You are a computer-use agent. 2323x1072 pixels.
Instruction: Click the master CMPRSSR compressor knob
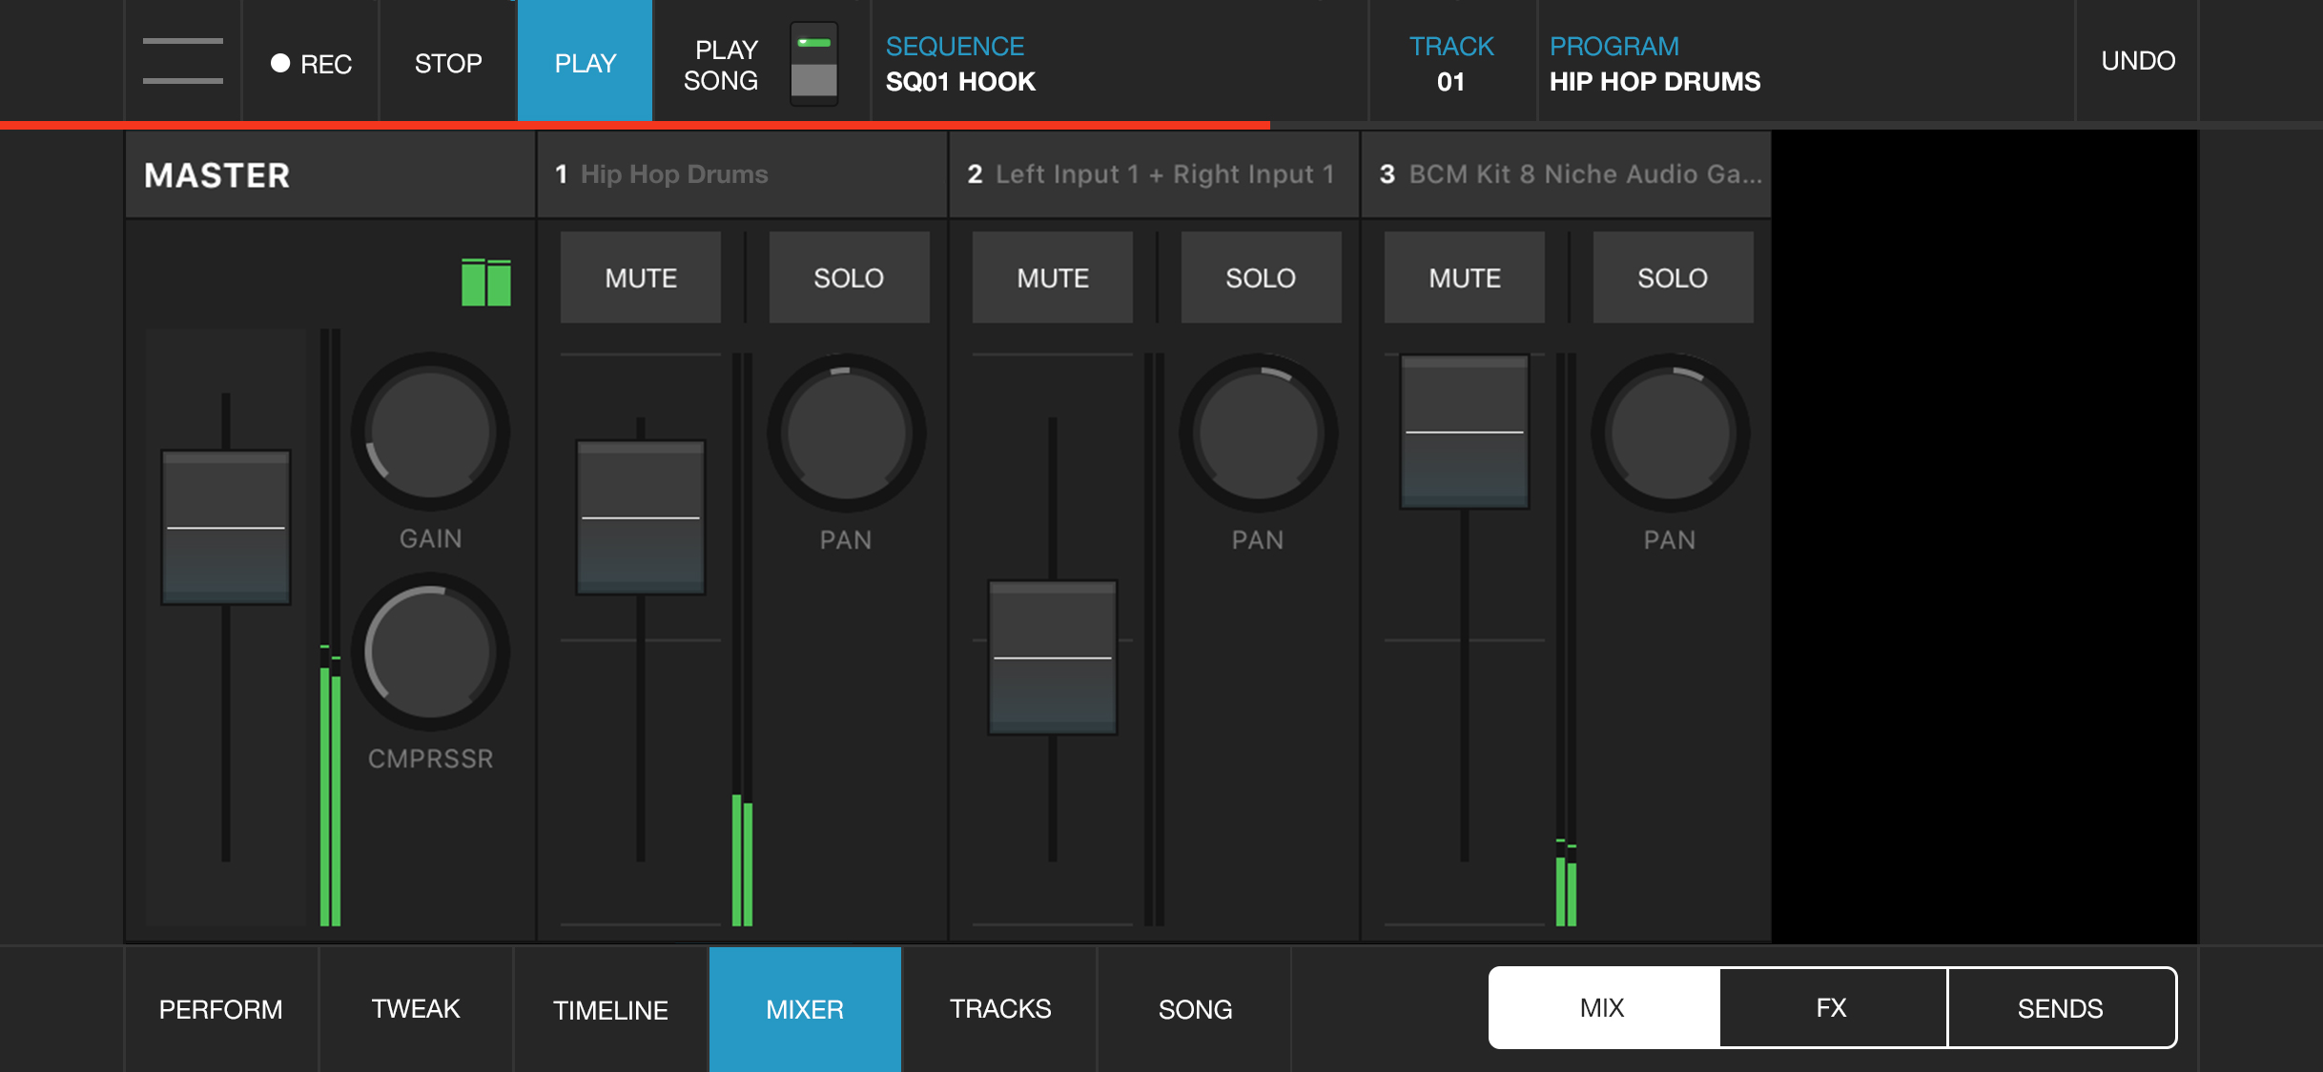coord(430,653)
